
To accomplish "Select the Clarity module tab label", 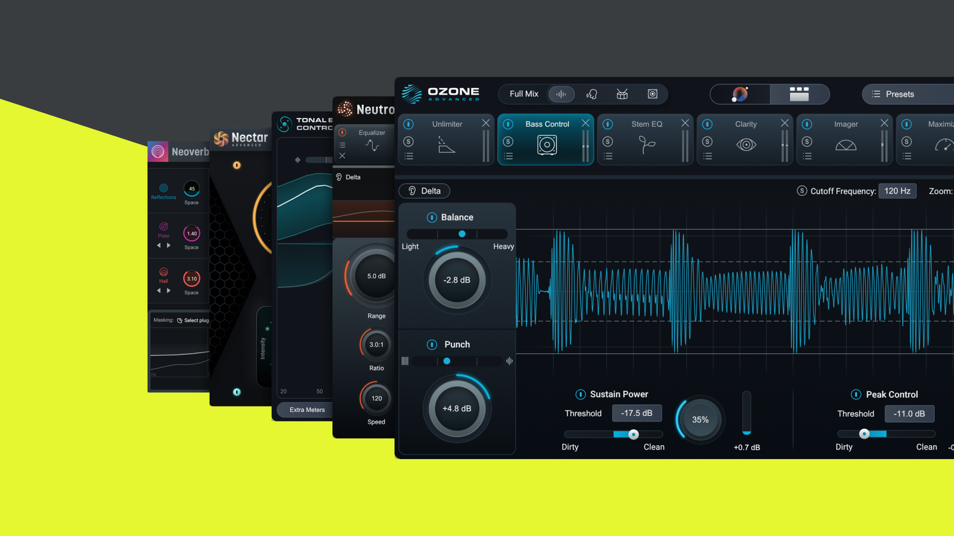I will [746, 124].
